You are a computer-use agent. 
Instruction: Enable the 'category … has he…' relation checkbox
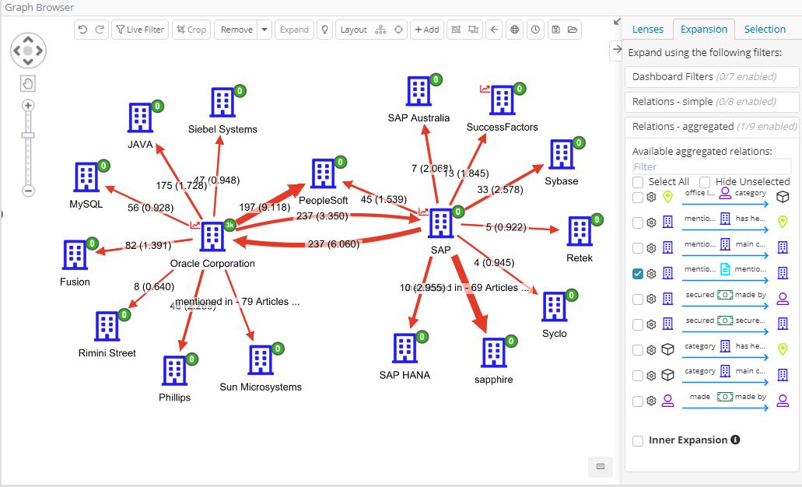(638, 350)
